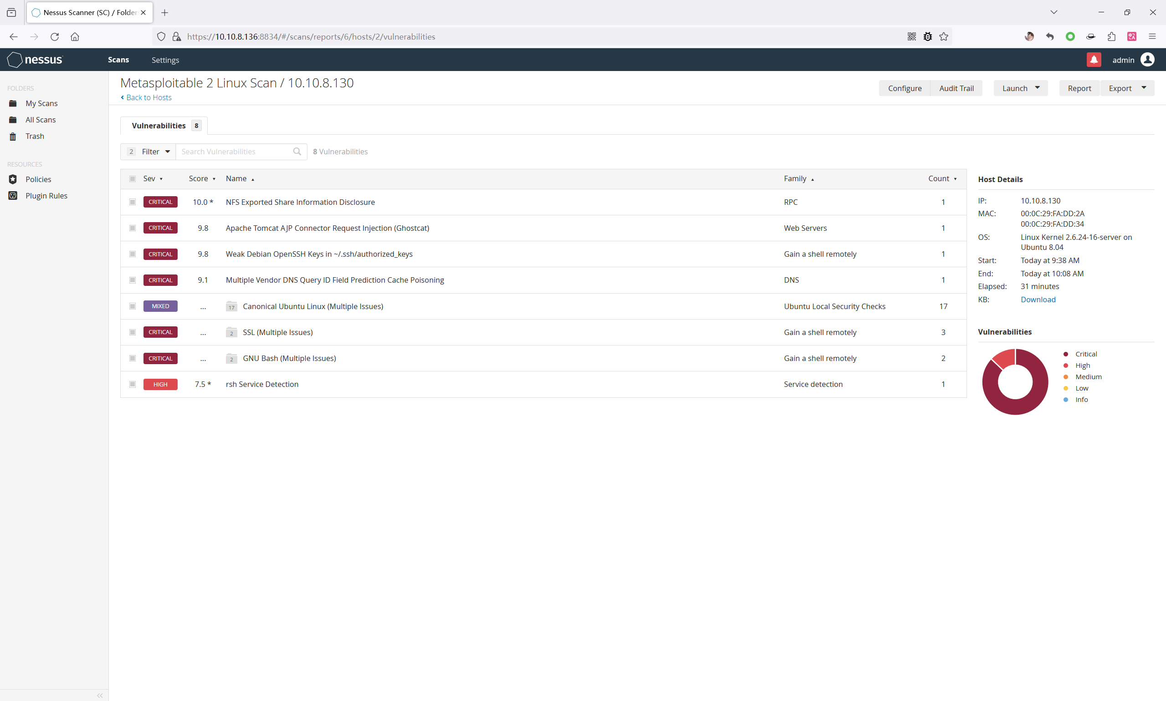Viewport: 1166px width, 701px height.
Task: Open the browser hamburger application menu
Action: [x=1152, y=37]
